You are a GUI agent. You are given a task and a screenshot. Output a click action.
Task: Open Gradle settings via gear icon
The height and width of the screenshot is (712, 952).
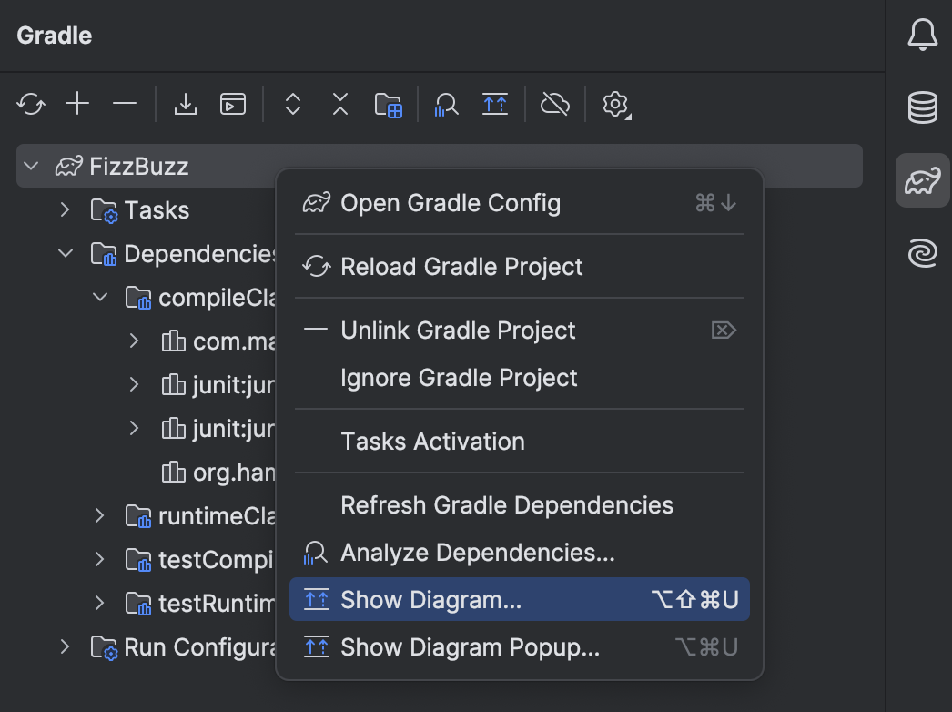coord(615,104)
